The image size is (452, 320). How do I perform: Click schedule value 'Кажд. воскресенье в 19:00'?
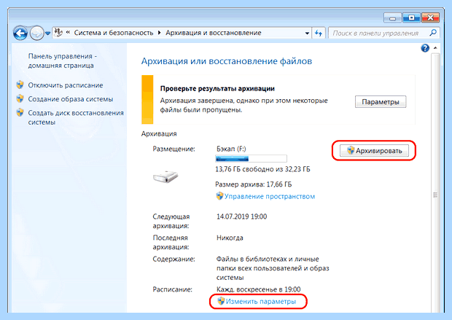(x=258, y=289)
